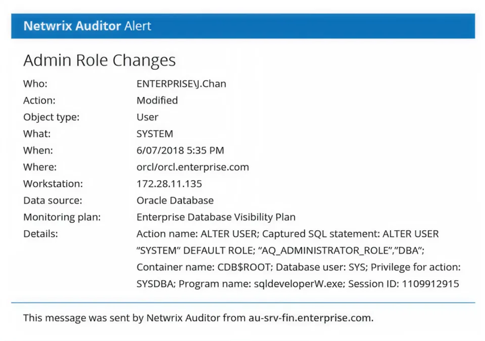Select the ENTERPRISE\J.Chan user value
Image resolution: width=485 pixels, height=341 pixels.
pyautogui.click(x=181, y=84)
